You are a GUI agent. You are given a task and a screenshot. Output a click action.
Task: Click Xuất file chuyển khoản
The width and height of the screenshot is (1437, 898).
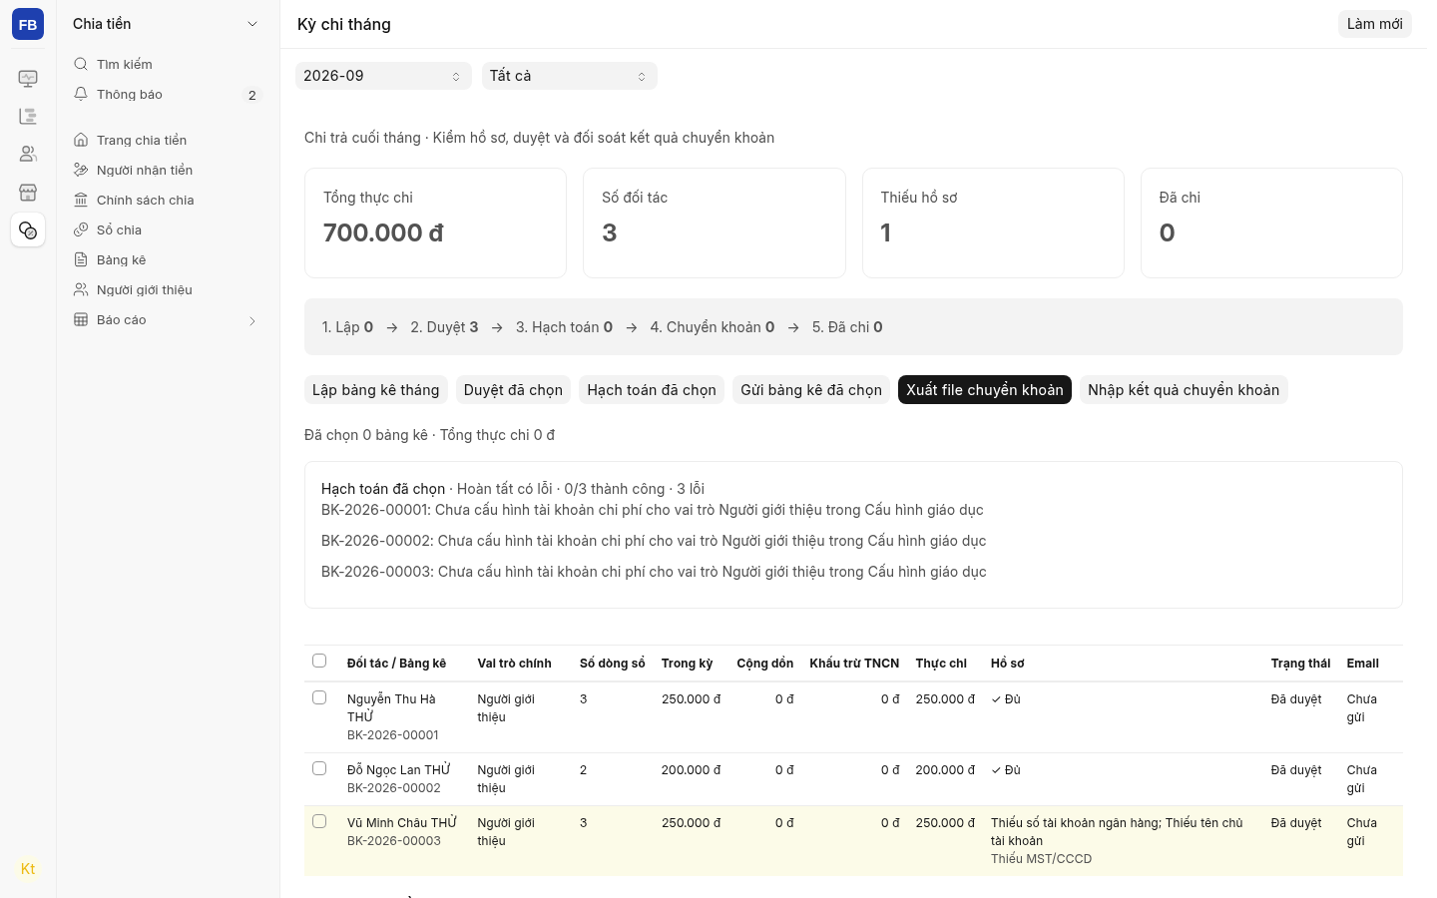pyautogui.click(x=985, y=390)
